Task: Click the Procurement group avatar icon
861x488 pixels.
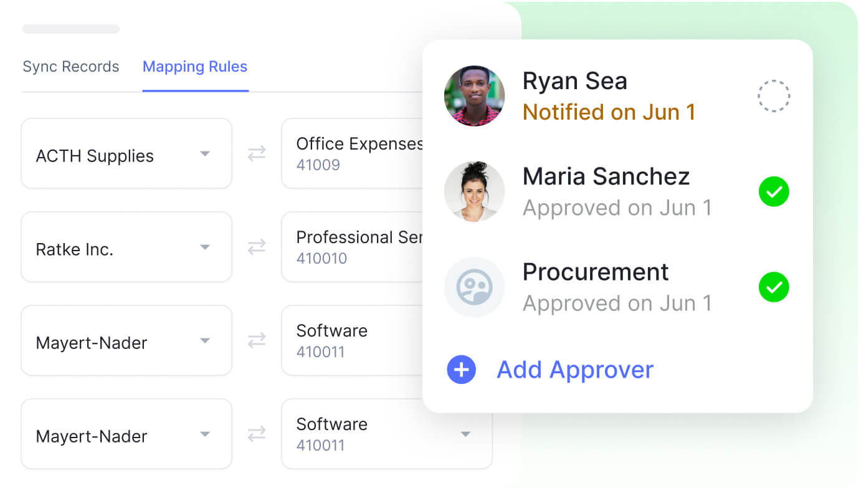Action: [474, 287]
